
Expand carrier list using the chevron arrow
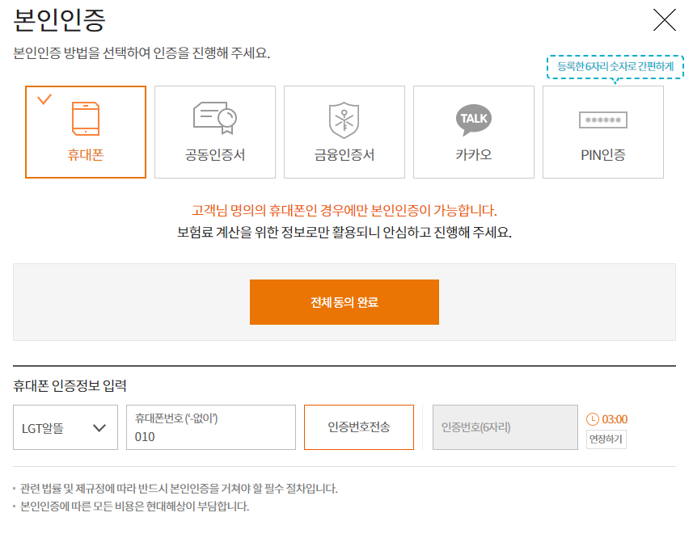click(x=100, y=428)
